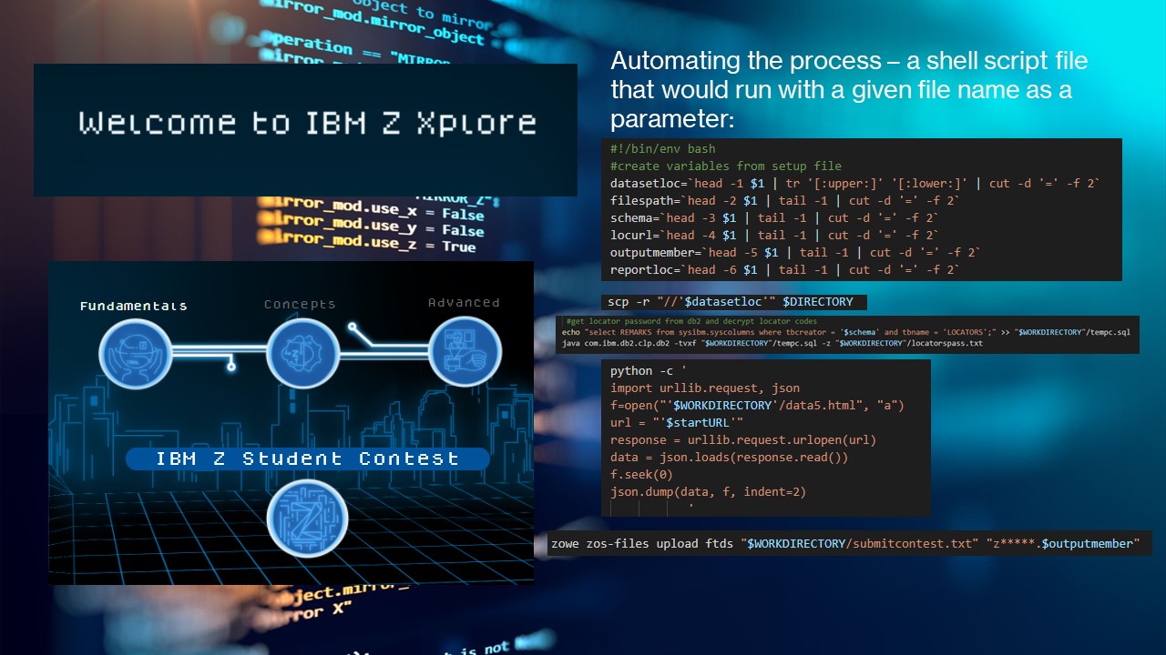The width and height of the screenshot is (1166, 655).
Task: Click the '#get locator password from db2' comment
Action: pos(691,321)
